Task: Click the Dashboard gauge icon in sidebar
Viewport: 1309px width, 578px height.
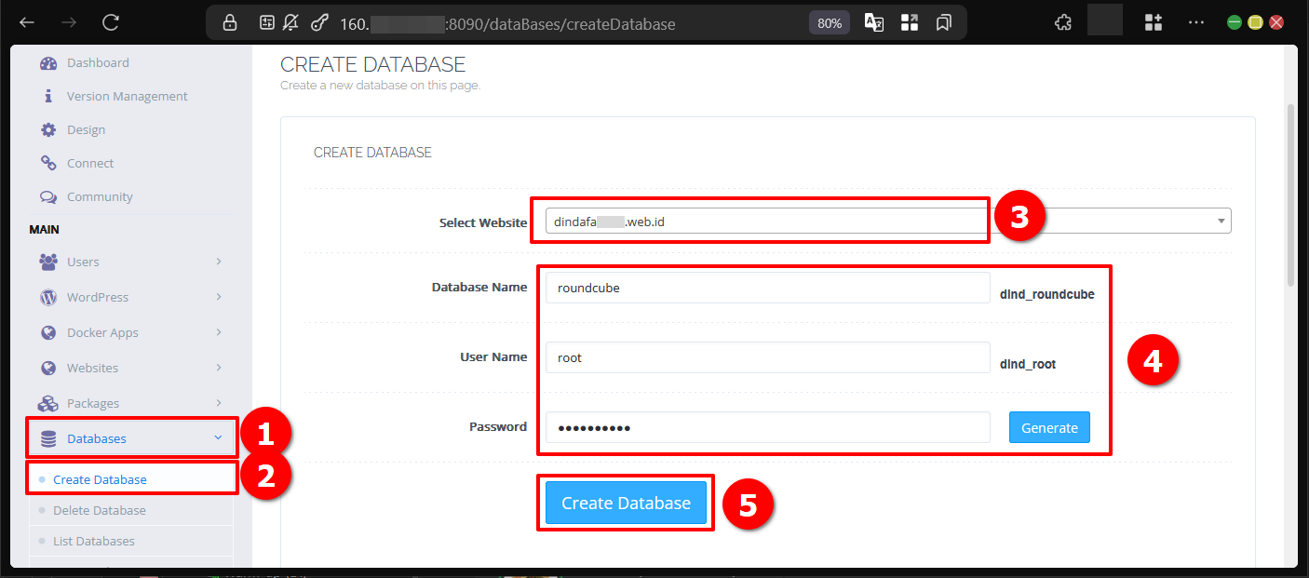Action: click(48, 63)
